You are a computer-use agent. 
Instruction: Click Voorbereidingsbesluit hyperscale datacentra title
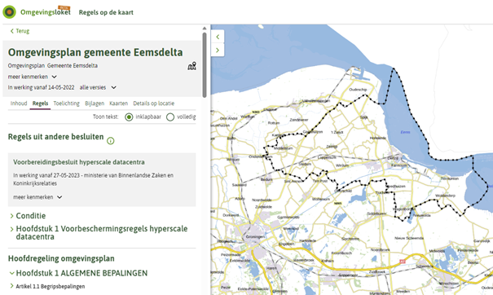point(79,162)
